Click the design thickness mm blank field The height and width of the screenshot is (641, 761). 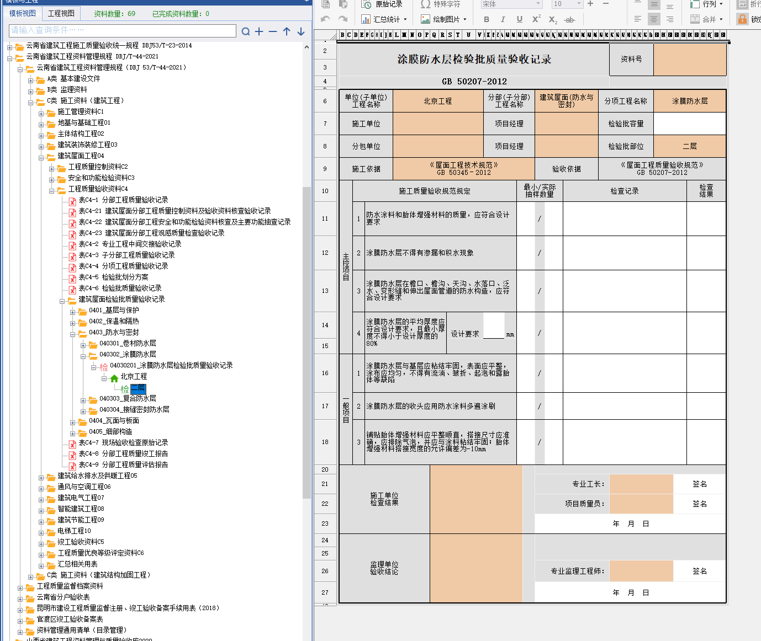pos(494,325)
